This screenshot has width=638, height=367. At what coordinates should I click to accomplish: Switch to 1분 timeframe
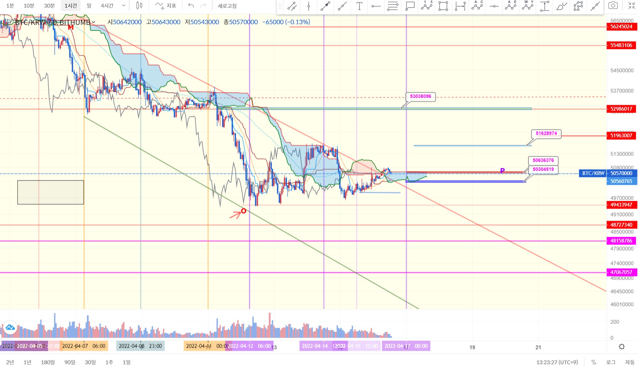coord(10,6)
